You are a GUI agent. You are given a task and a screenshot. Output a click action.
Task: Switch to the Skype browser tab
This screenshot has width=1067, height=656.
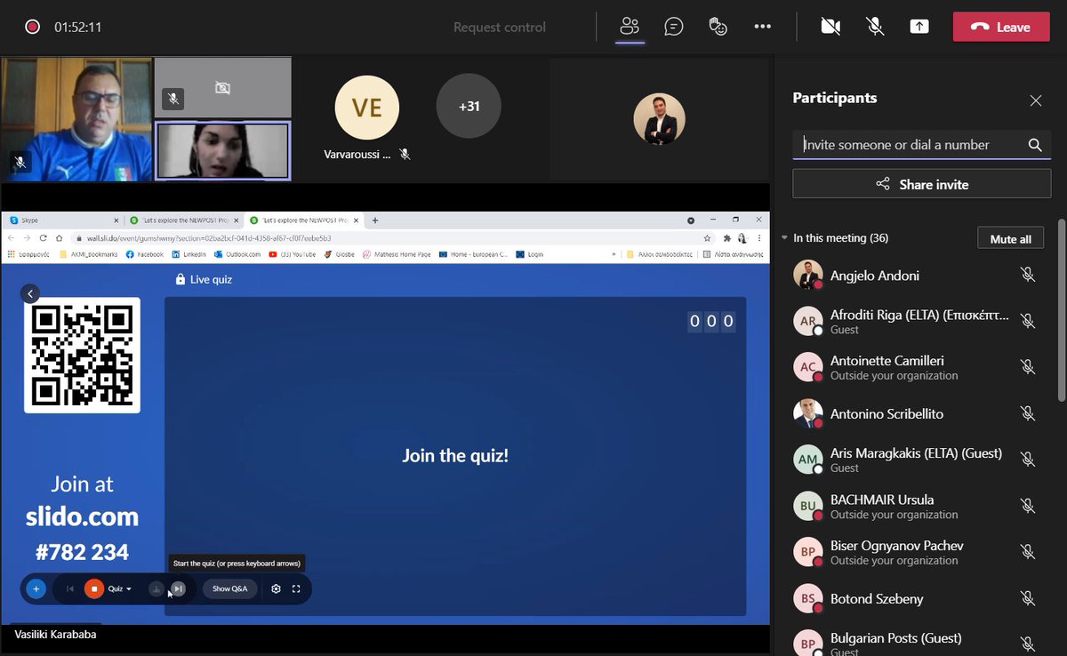pyautogui.click(x=64, y=220)
